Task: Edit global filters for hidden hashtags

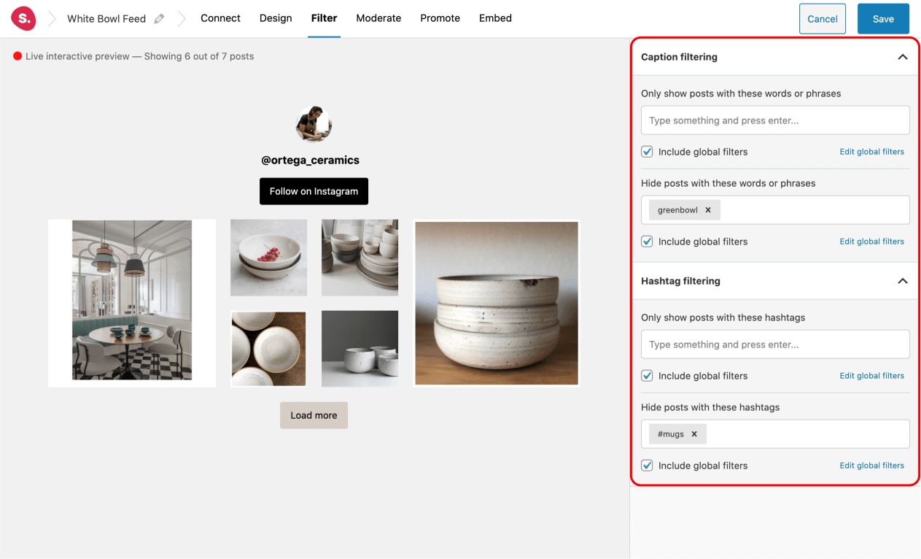Action: pos(871,466)
